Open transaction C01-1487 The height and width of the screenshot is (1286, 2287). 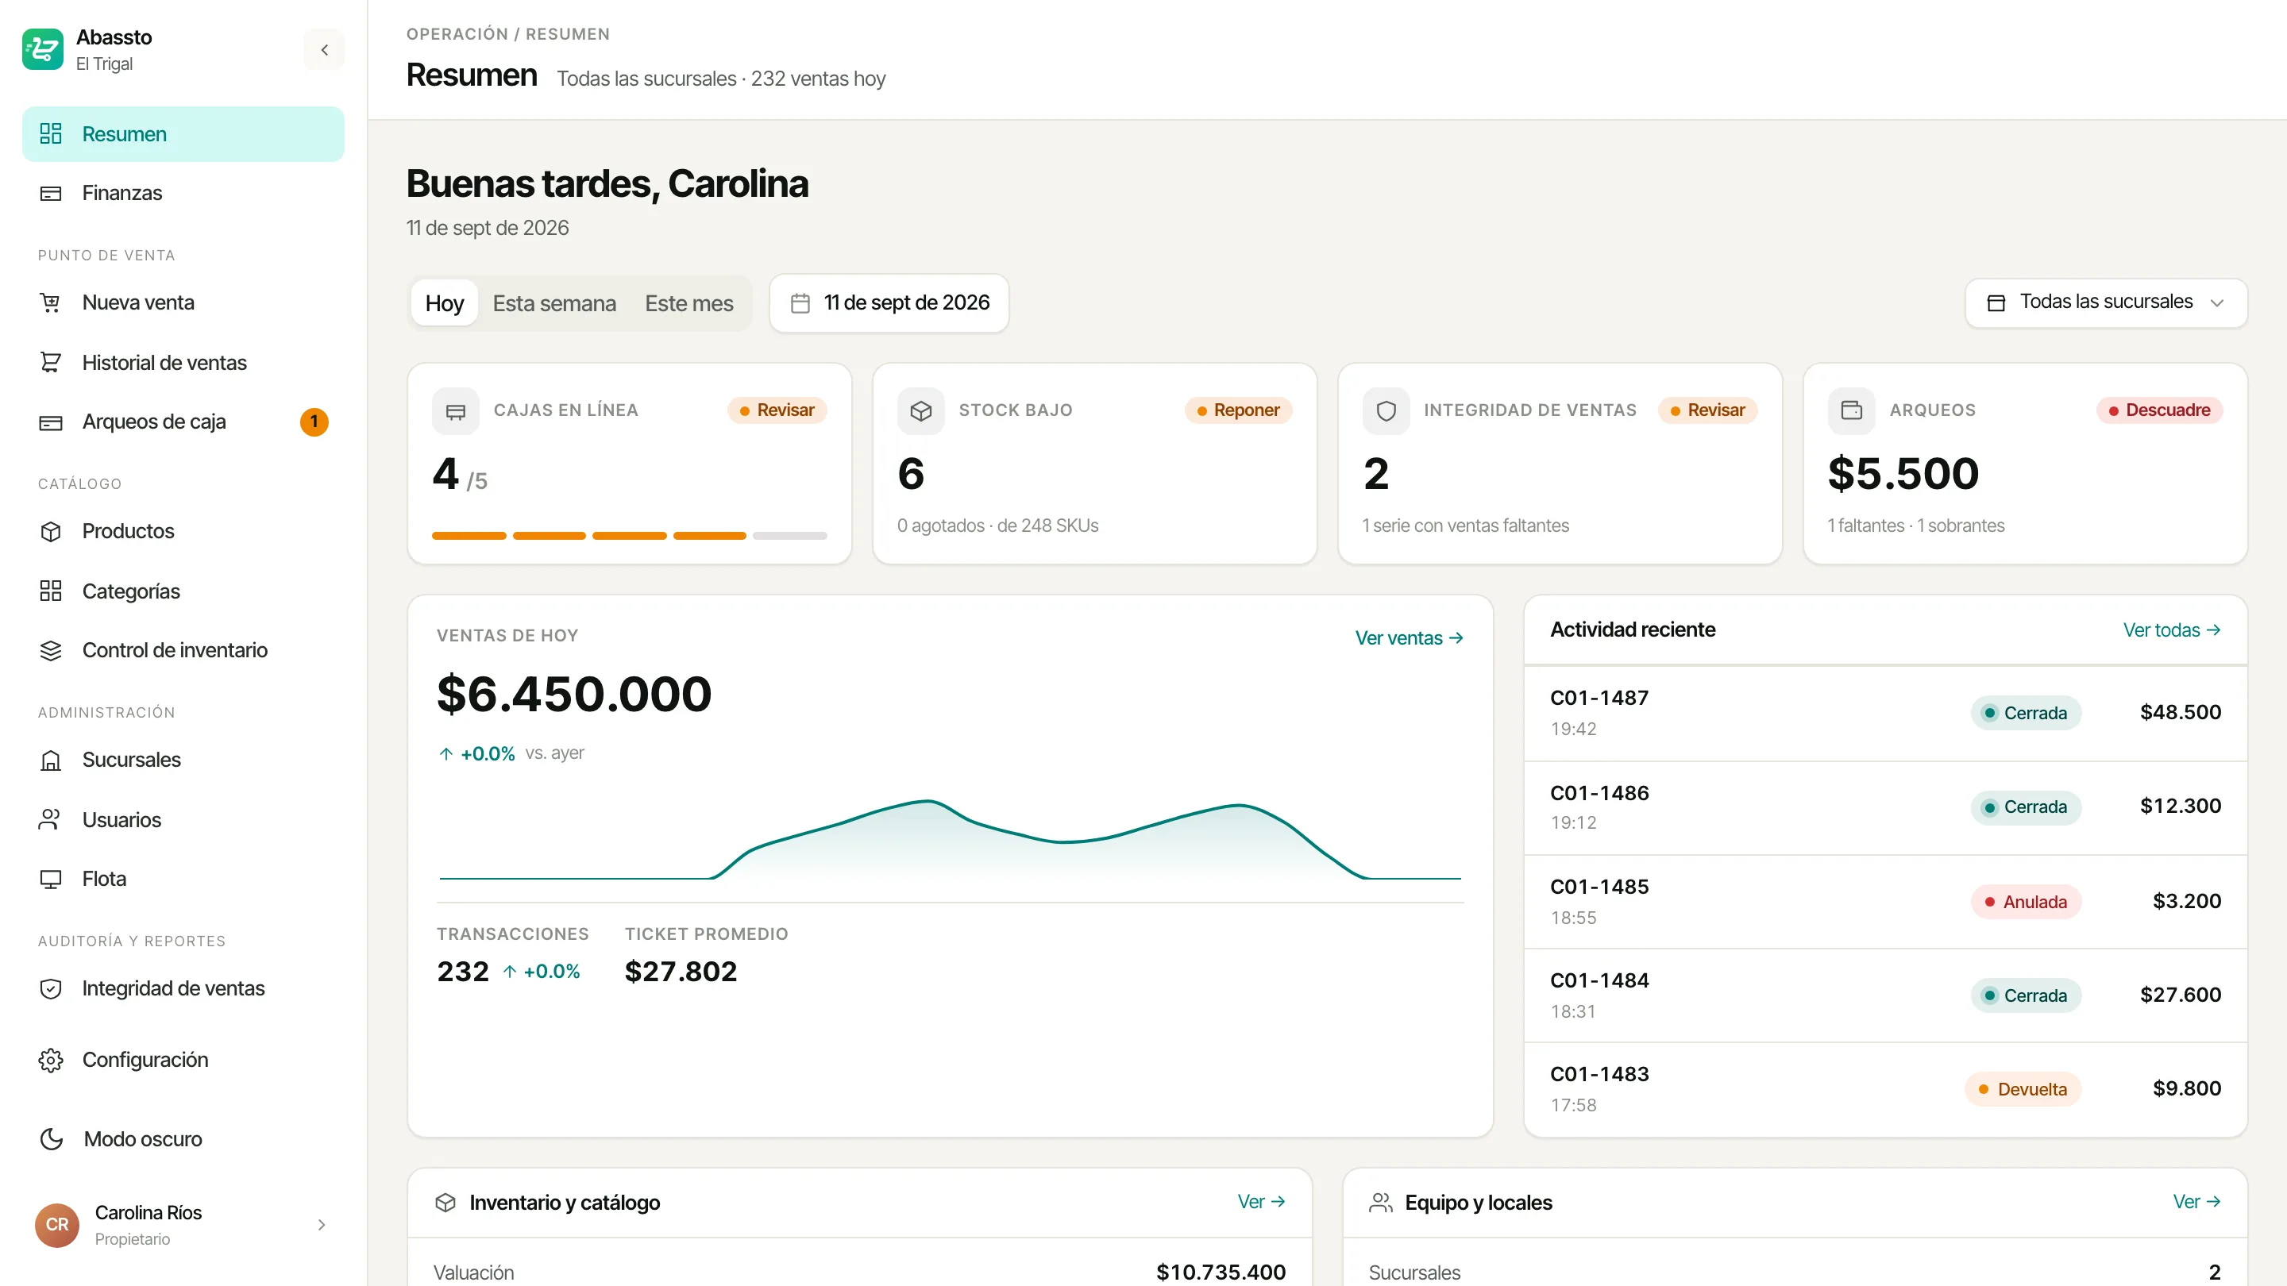(1886, 713)
